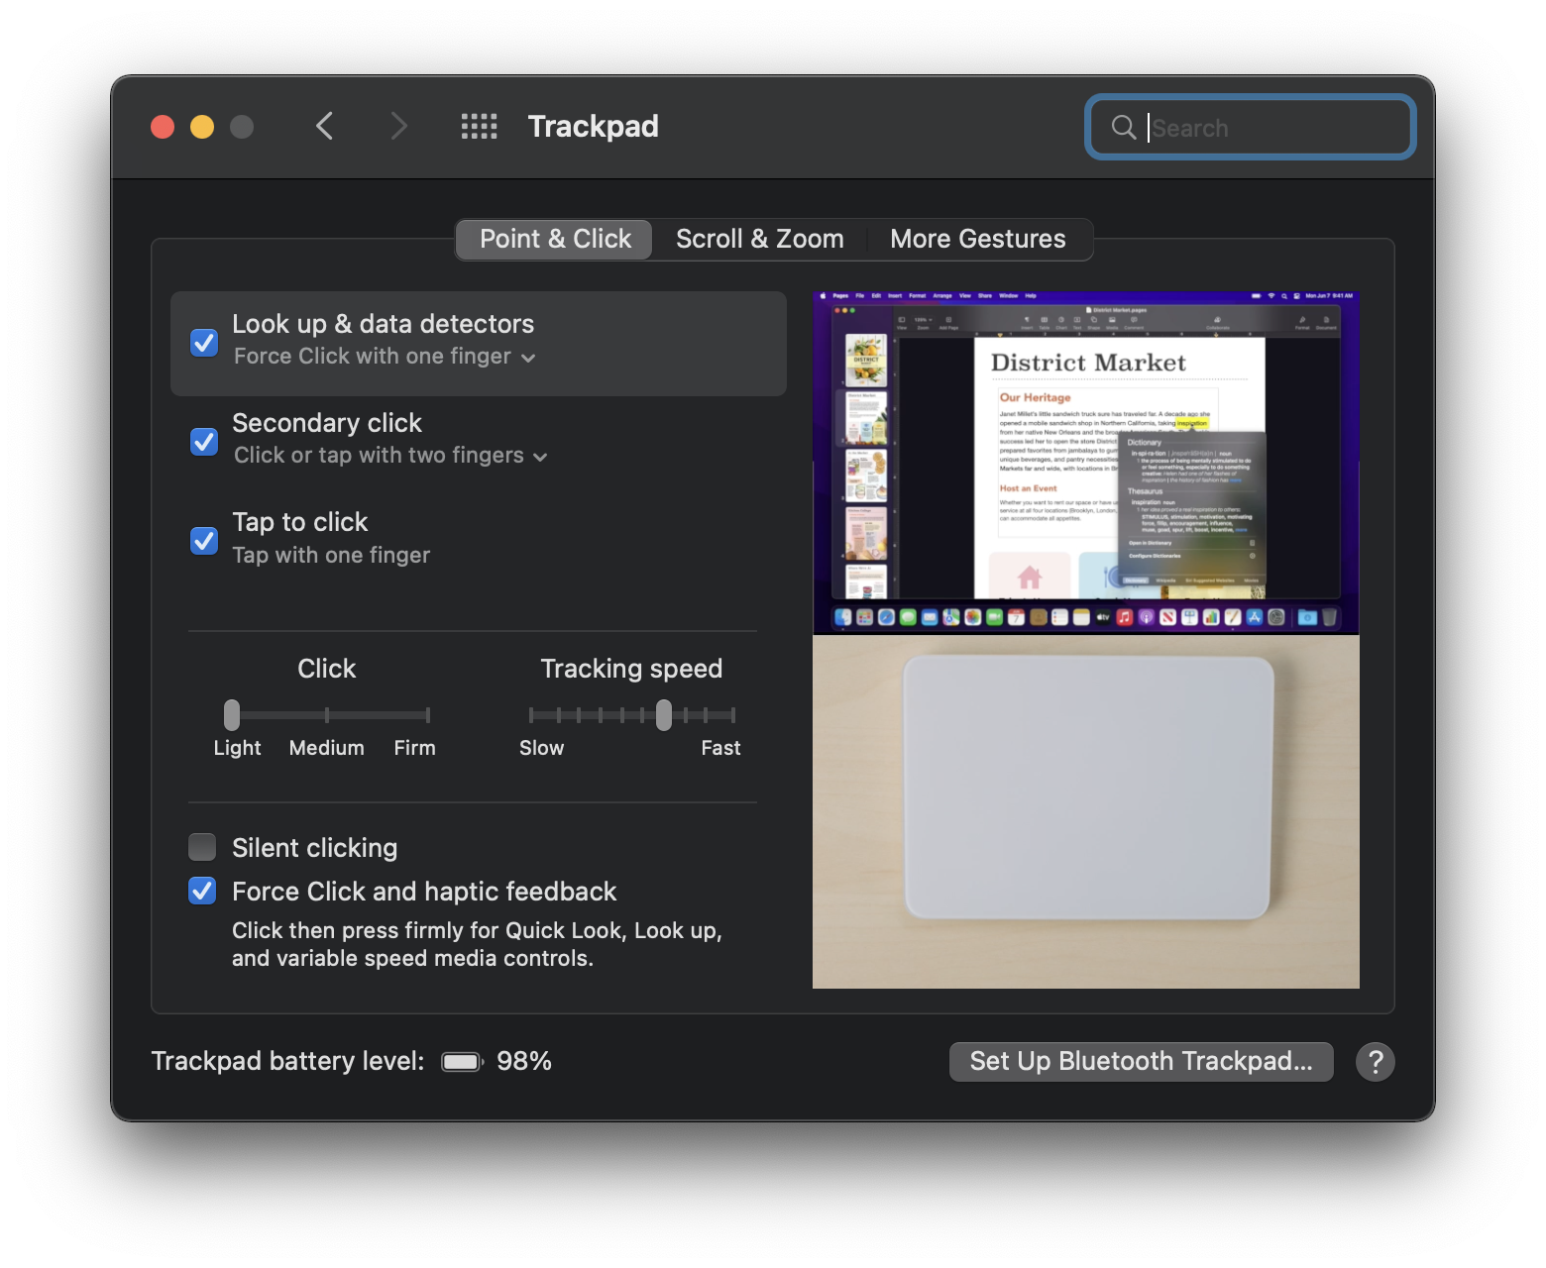Open Click or tap with two fingers dropdown
The width and height of the screenshot is (1546, 1268).
tap(390, 456)
